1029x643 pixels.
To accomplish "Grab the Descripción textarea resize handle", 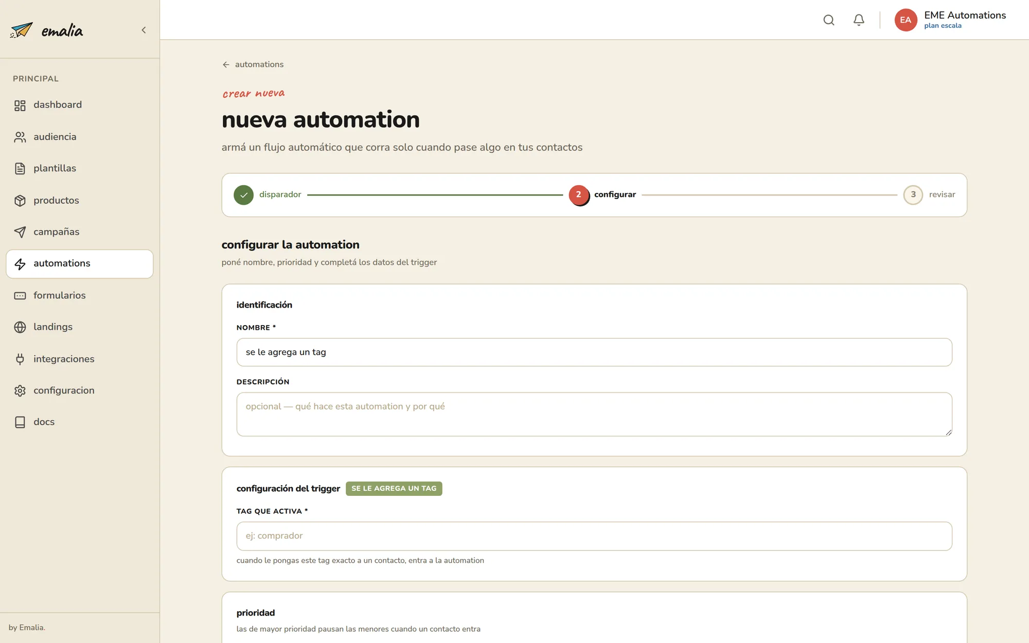I will [x=948, y=433].
